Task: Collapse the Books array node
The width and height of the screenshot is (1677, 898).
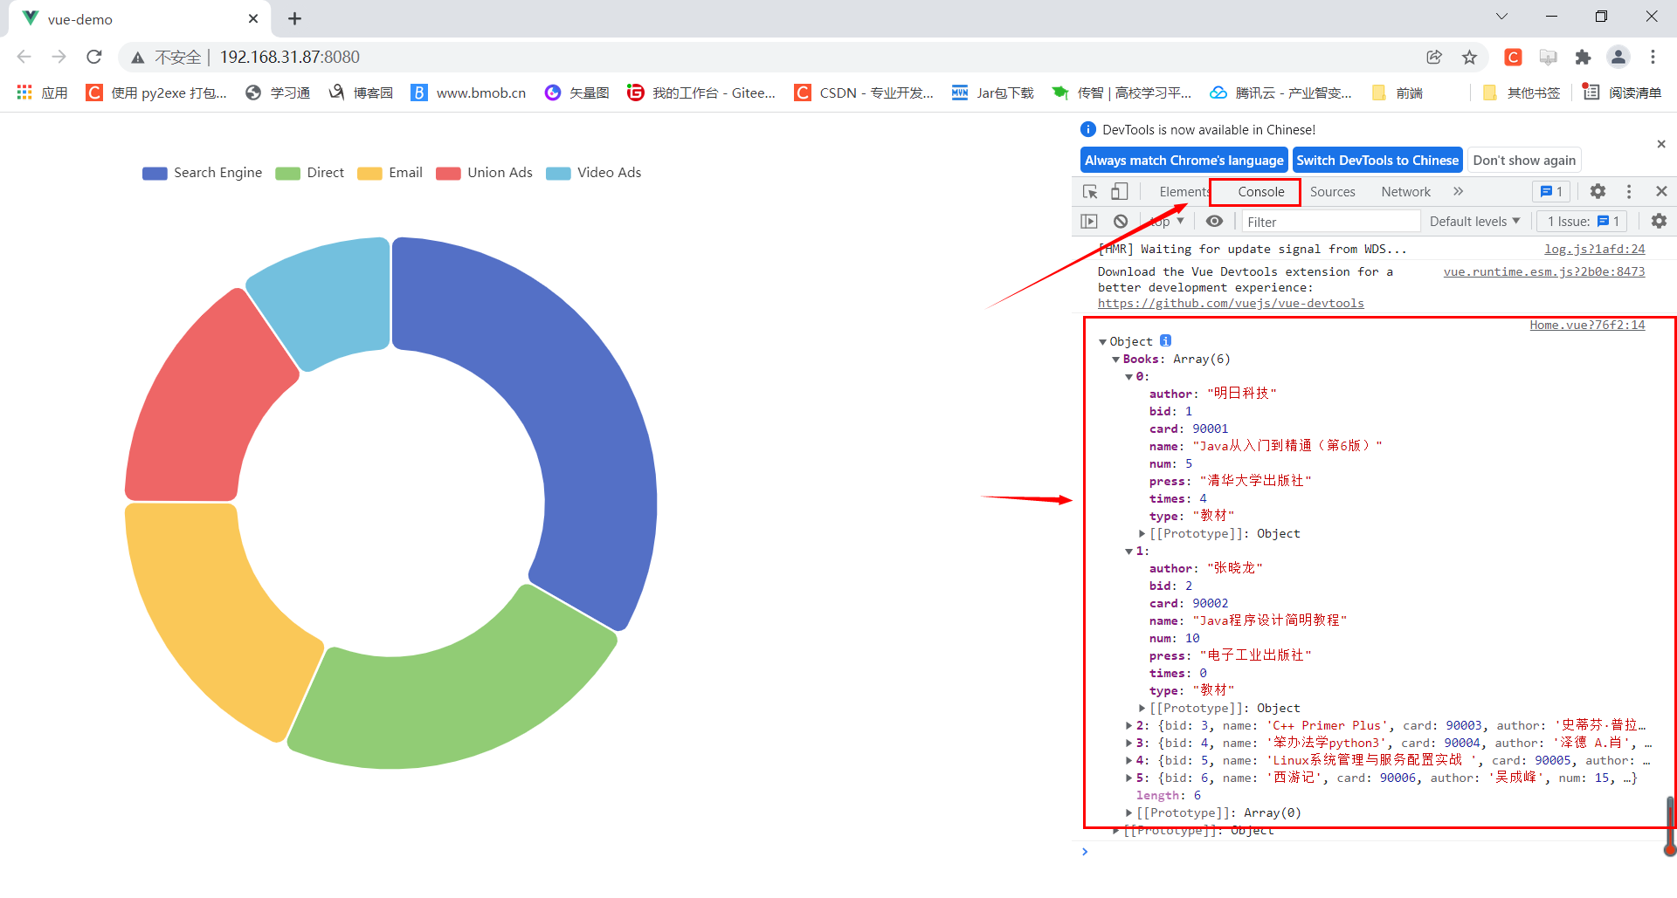Action: (1115, 359)
